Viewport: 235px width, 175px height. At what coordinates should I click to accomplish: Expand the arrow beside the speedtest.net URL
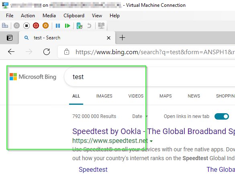coord(151,141)
